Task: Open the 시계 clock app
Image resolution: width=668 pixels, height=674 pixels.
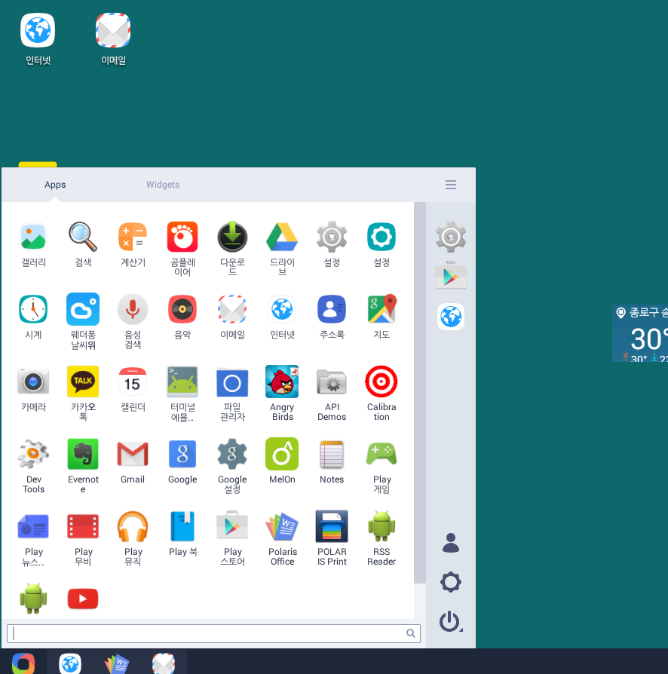Action: [33, 309]
